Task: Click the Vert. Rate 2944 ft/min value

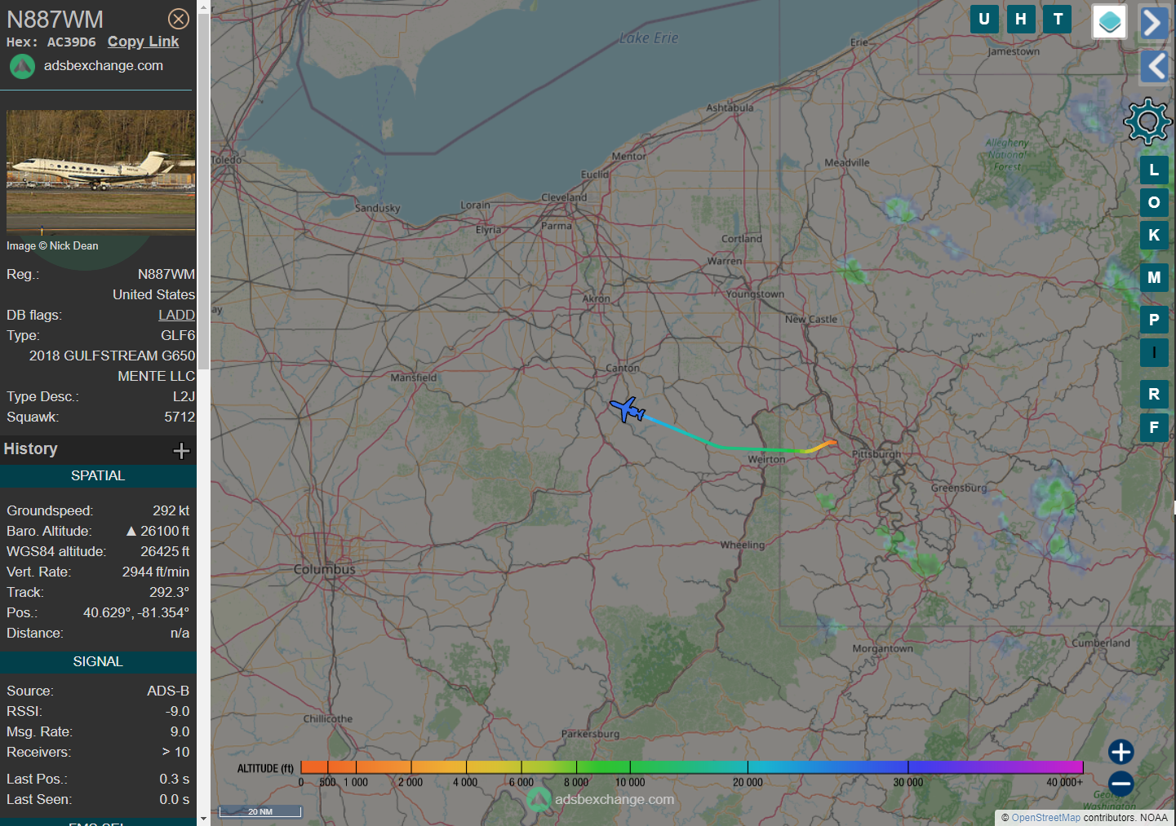Action: click(x=156, y=572)
